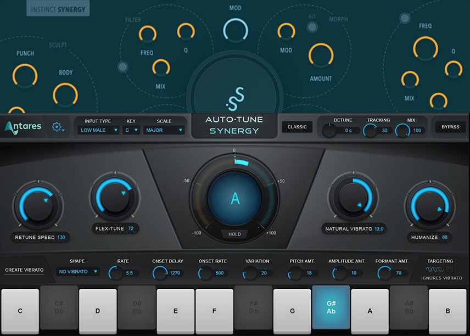Click the Natural Vibrato knob
The height and width of the screenshot is (336, 470).
point(354,197)
